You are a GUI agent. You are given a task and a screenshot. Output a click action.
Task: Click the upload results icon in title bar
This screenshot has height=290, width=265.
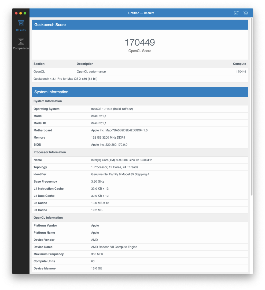[236, 13]
